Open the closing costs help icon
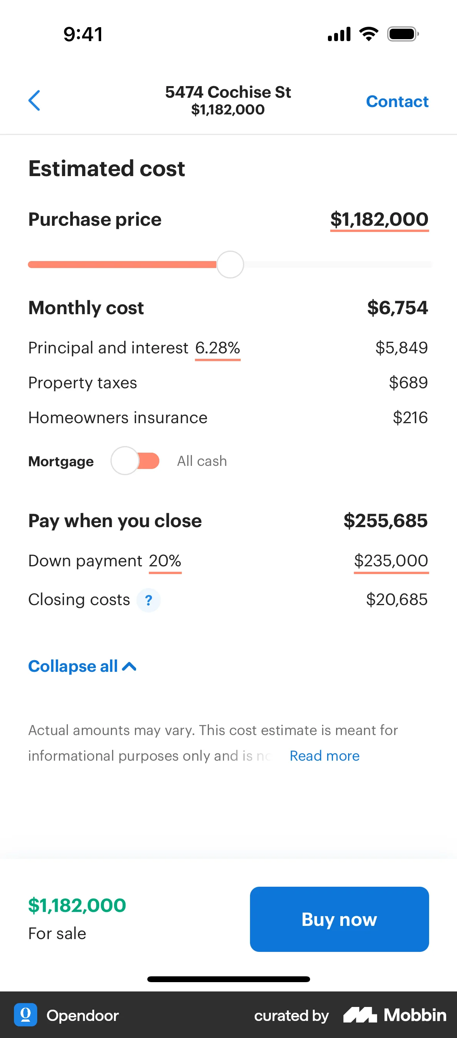 pos(148,600)
